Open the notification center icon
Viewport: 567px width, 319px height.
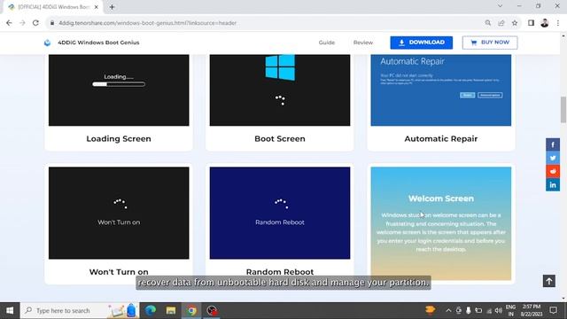tap(553, 310)
